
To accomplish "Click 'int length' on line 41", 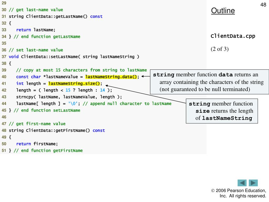I will (28, 83).
